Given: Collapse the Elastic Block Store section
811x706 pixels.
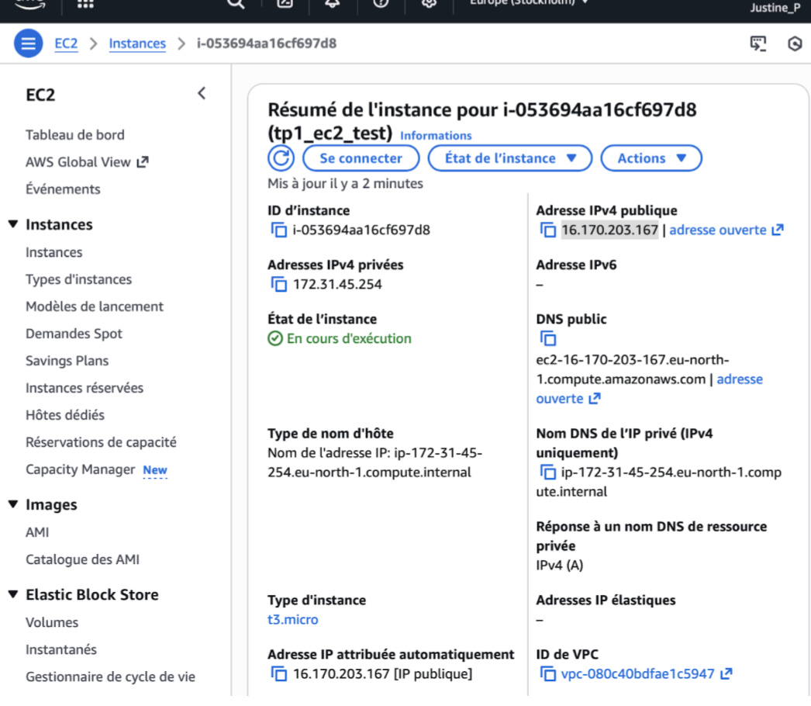Looking at the screenshot, I should click(12, 595).
